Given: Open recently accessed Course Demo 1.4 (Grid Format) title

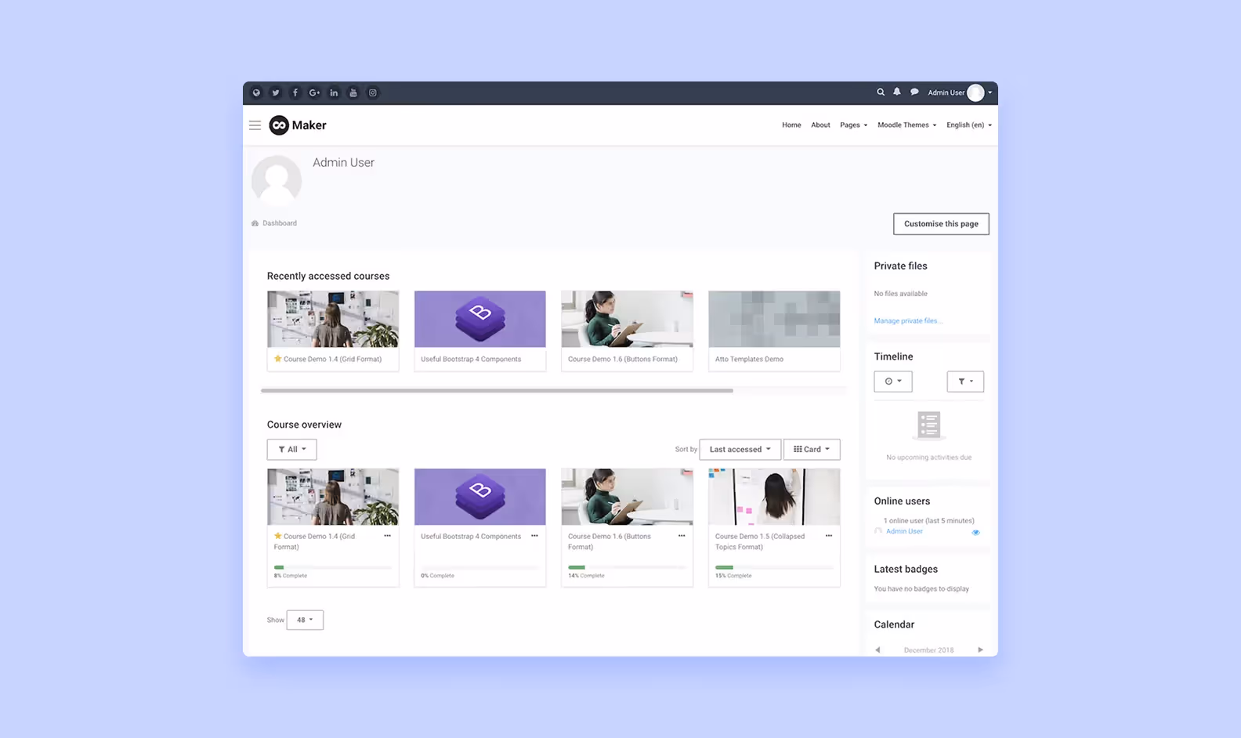Looking at the screenshot, I should (332, 359).
